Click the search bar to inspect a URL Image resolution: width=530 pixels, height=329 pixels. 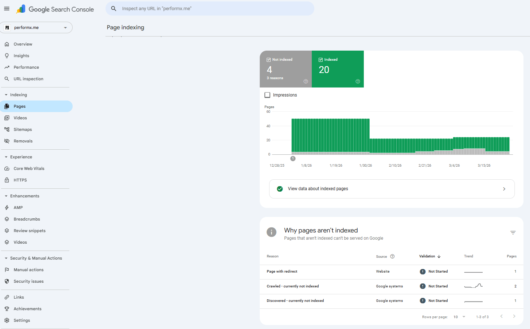coord(210,8)
